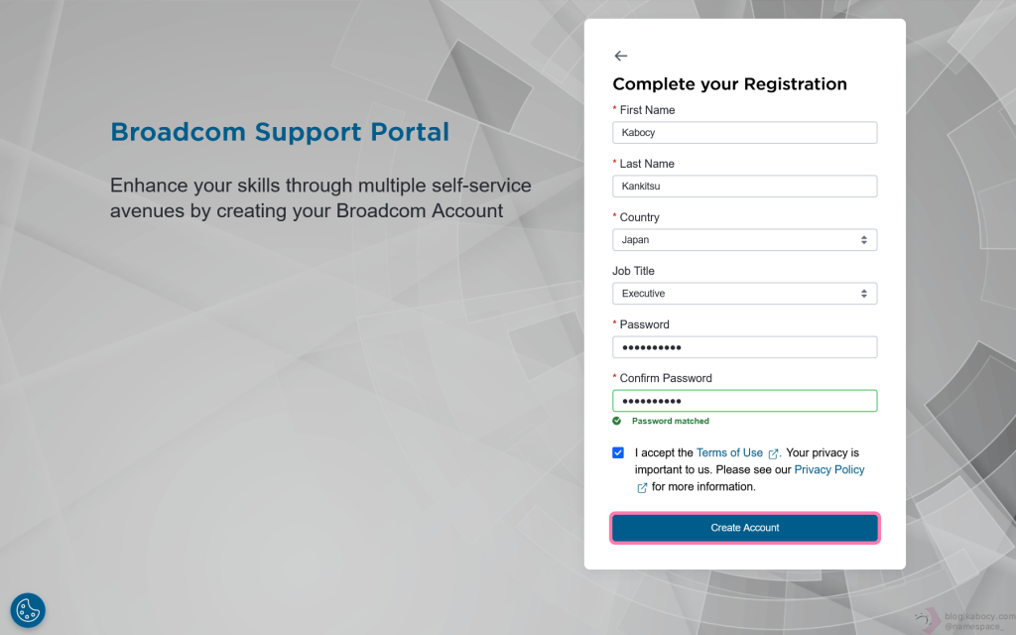Select the Password input field
Image resolution: width=1016 pixels, height=635 pixels.
pyautogui.click(x=744, y=347)
